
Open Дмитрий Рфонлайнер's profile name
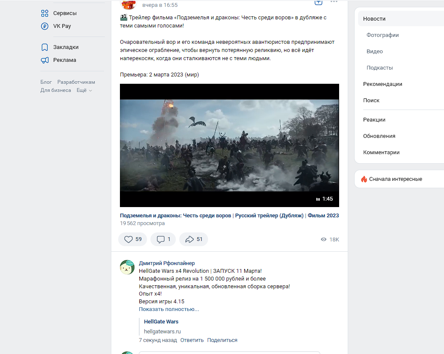[167, 263]
